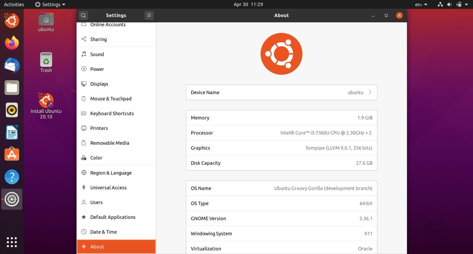Open the Settings app menu dropdown
This screenshot has height=254, width=473.
tap(50, 4)
